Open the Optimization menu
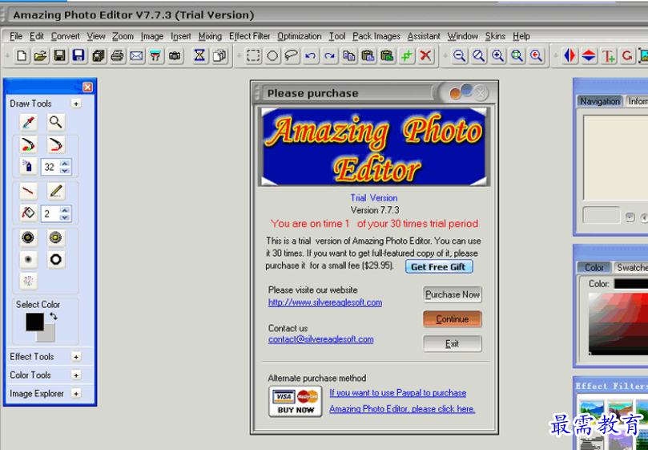 (x=300, y=36)
